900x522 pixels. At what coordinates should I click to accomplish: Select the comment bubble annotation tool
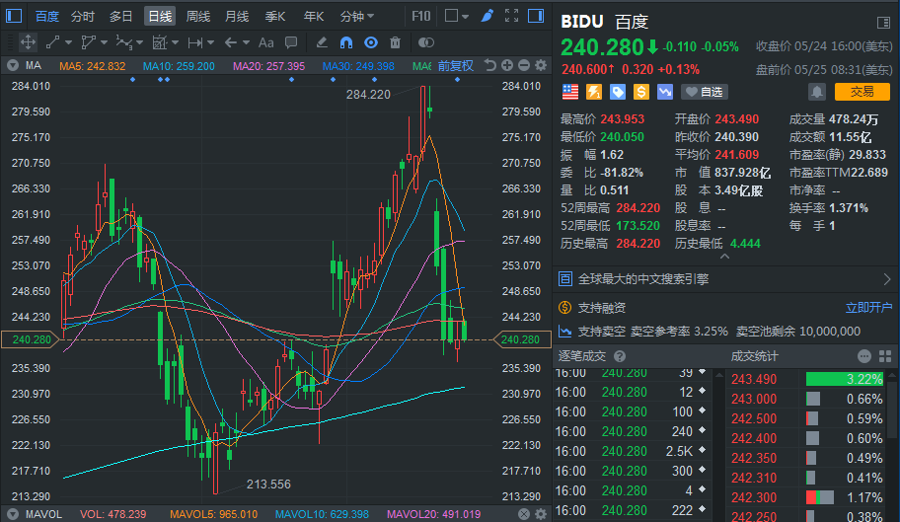pyautogui.click(x=291, y=42)
